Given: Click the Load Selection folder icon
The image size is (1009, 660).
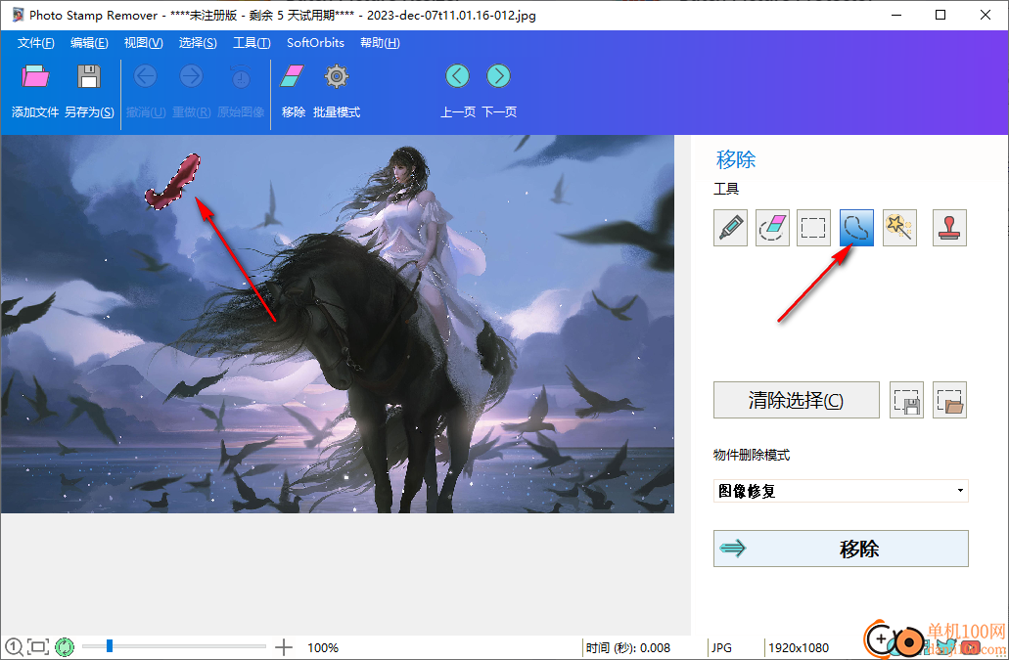Looking at the screenshot, I should coord(950,400).
